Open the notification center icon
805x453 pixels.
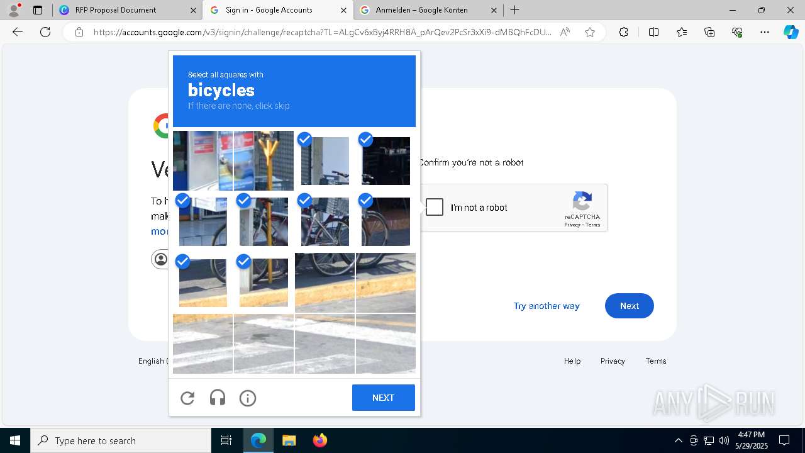(784, 440)
